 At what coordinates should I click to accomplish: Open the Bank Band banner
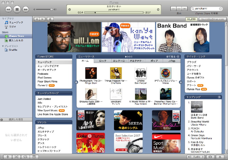tap(183, 37)
